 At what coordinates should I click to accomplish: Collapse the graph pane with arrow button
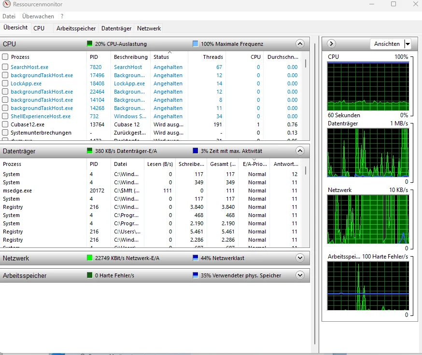point(331,43)
